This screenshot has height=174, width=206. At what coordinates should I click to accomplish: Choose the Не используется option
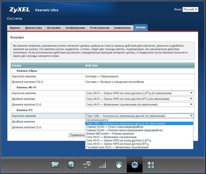tap(139, 120)
